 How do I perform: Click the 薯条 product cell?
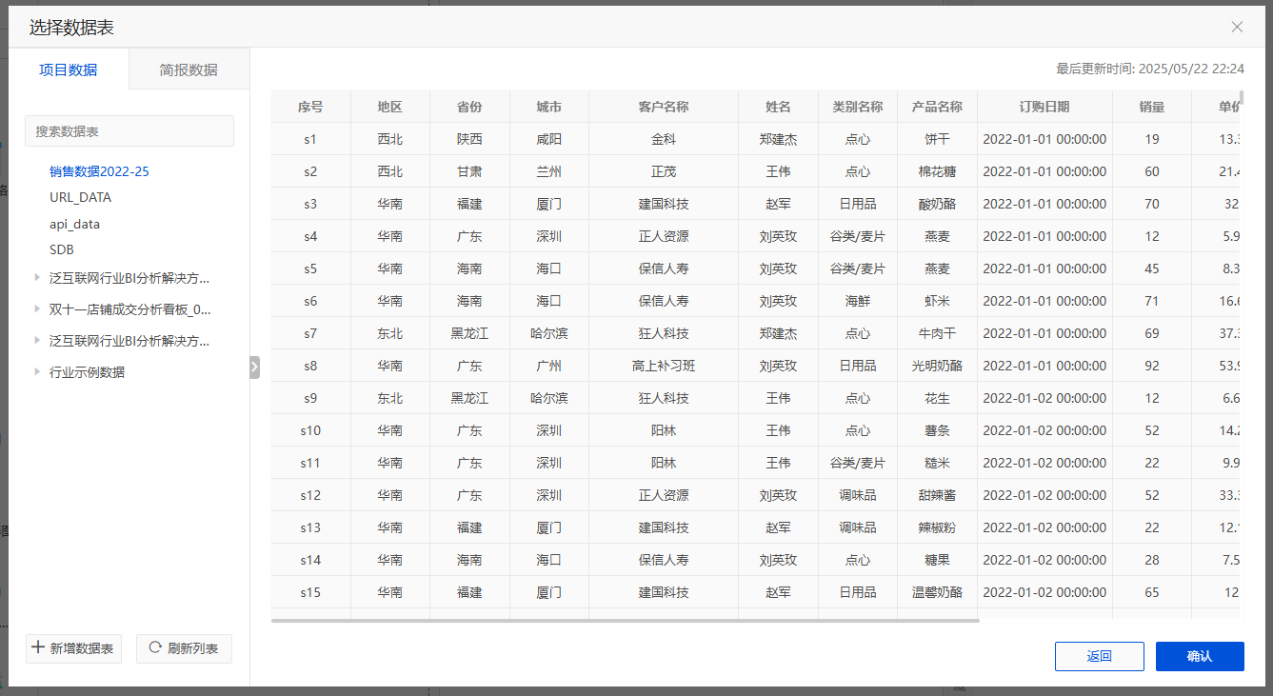[x=937, y=430]
